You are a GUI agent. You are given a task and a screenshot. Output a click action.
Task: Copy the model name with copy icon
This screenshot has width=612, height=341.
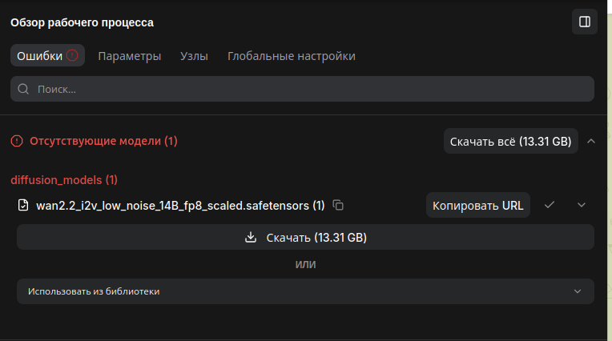point(338,206)
